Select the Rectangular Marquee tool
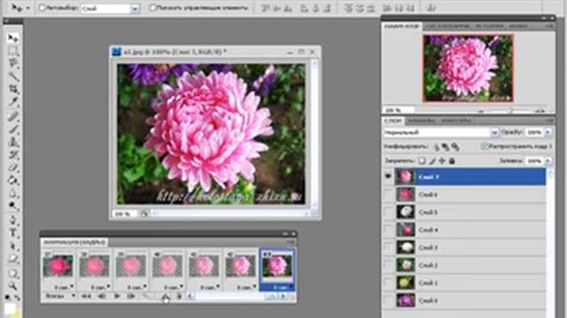This screenshot has height=318, width=567. pos(13,51)
